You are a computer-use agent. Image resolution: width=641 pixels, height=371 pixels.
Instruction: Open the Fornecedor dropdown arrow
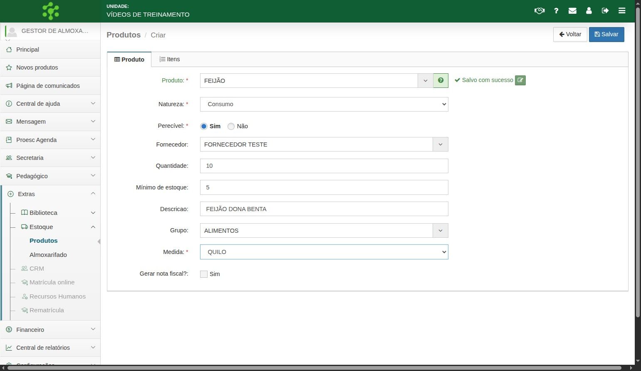[441, 144]
